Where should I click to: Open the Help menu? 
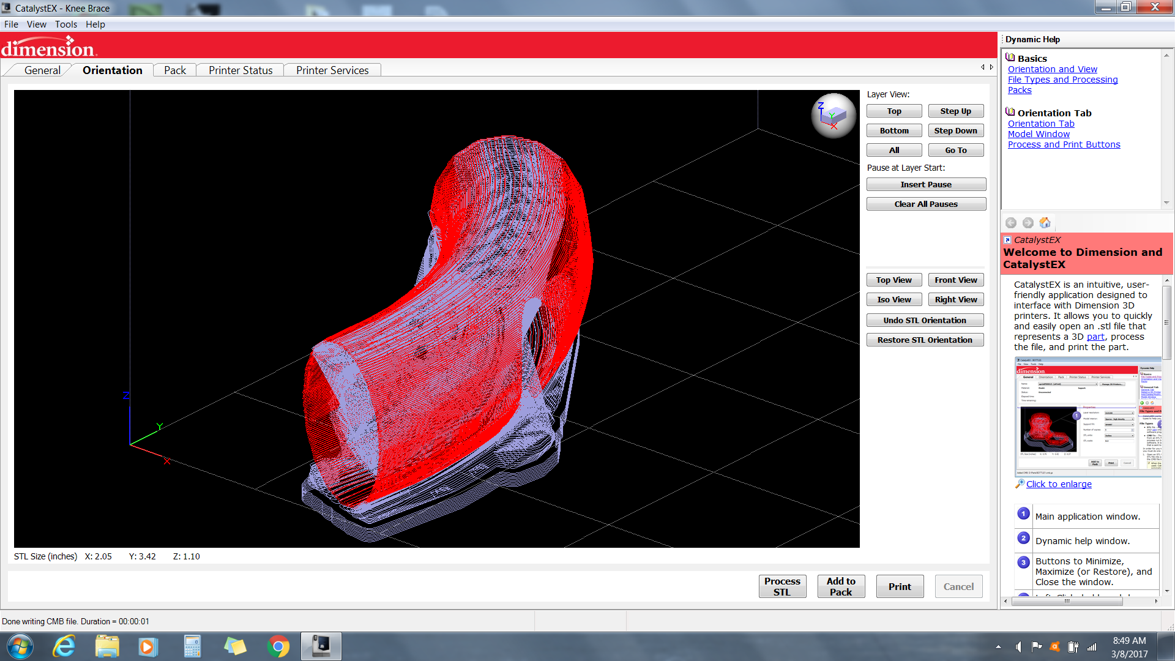click(95, 24)
